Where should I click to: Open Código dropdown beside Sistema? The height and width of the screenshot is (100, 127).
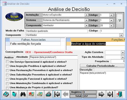[111, 20]
